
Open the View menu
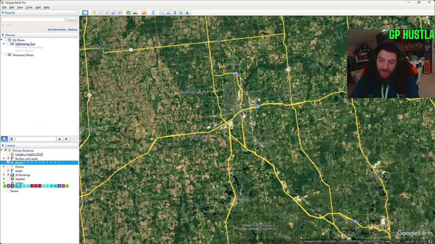click(20, 7)
